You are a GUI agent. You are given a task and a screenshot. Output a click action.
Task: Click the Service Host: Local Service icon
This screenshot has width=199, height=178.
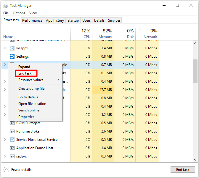(12, 140)
